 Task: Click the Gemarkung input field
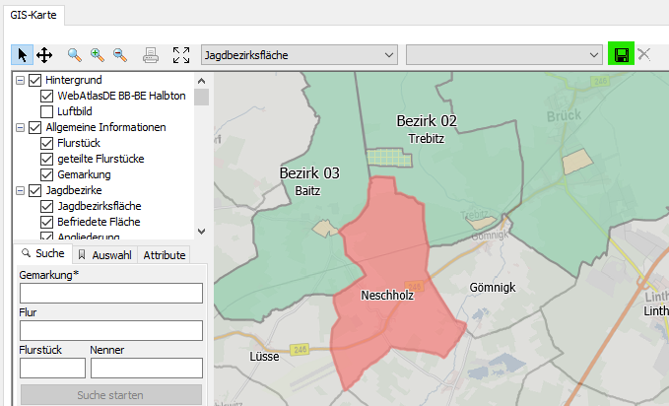110,293
